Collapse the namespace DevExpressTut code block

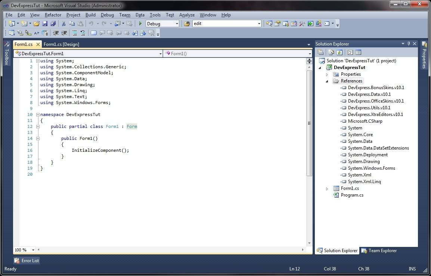point(38,115)
